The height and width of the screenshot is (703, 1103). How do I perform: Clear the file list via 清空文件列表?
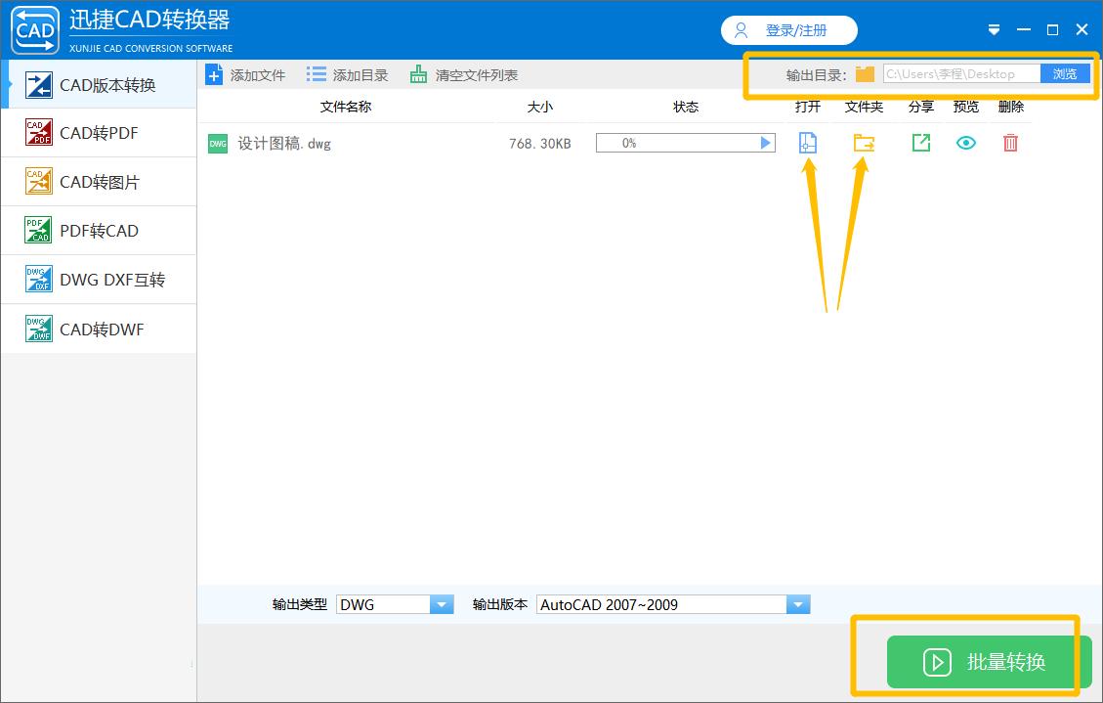point(473,73)
